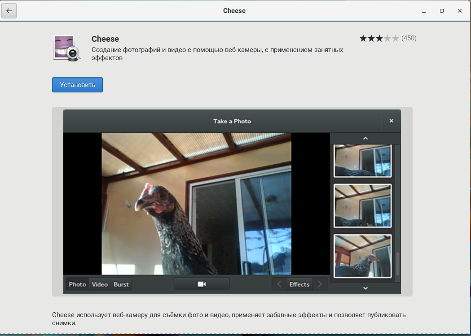Open the Effects button
This screenshot has width=471, height=336.
[299, 284]
